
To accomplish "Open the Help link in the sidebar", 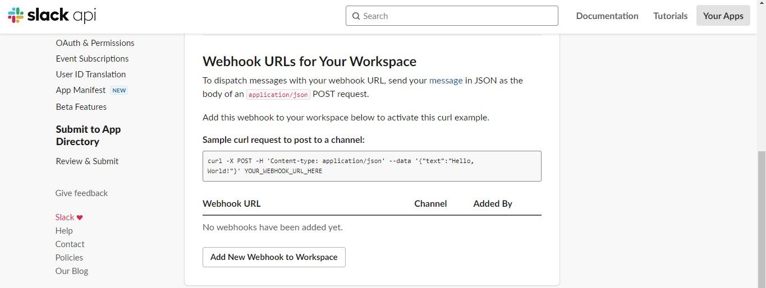I will pyautogui.click(x=64, y=231).
